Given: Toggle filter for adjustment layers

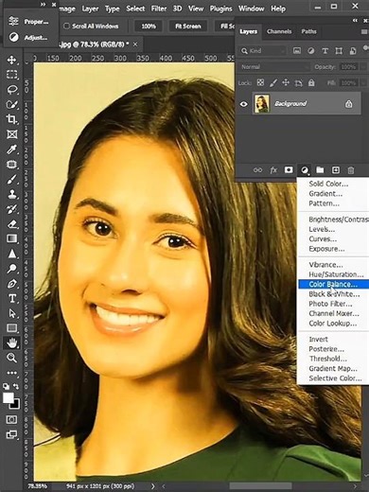Looking at the screenshot, I should coord(311,50).
